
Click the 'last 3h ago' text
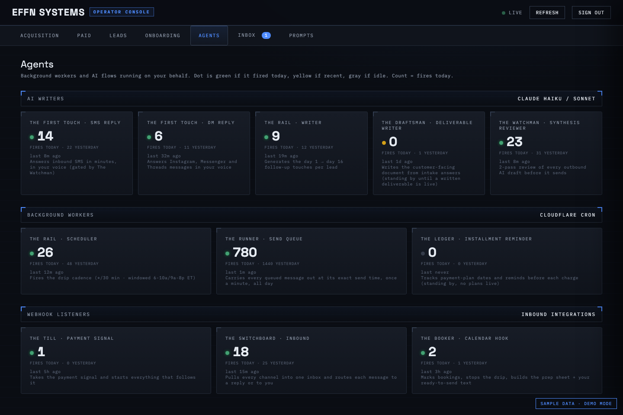(x=436, y=372)
